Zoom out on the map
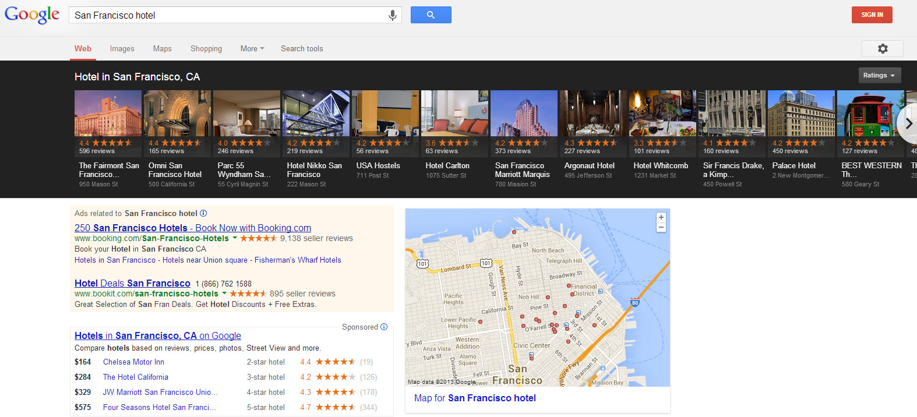Screen dimensions: 917x417 point(661,227)
